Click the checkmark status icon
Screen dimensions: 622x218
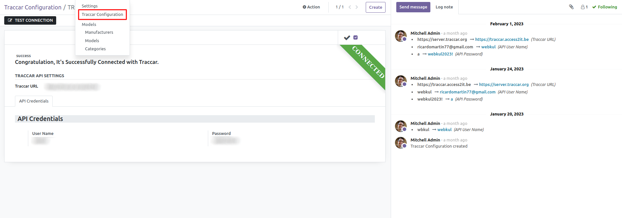click(347, 38)
